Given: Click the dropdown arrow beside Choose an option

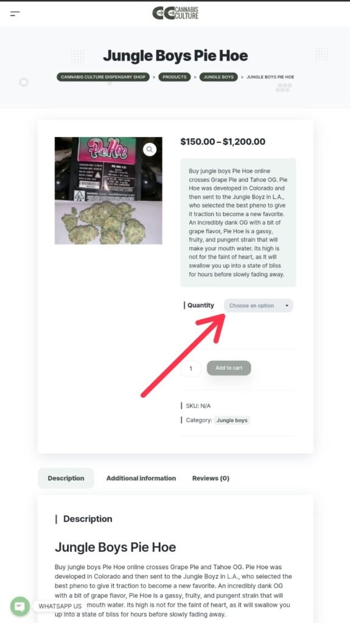Looking at the screenshot, I should tap(287, 305).
